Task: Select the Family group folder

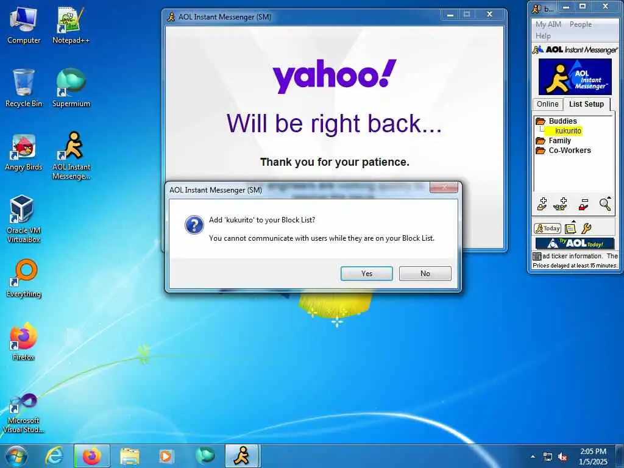Action: pos(559,141)
